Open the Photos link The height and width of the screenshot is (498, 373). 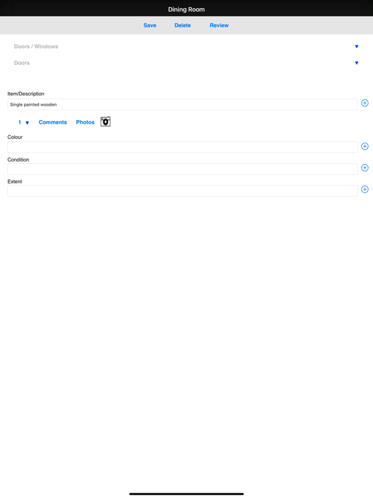(x=85, y=123)
